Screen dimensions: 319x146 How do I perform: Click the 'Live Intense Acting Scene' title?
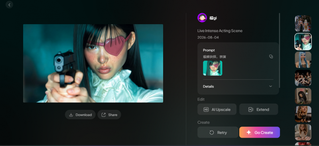pos(220,31)
